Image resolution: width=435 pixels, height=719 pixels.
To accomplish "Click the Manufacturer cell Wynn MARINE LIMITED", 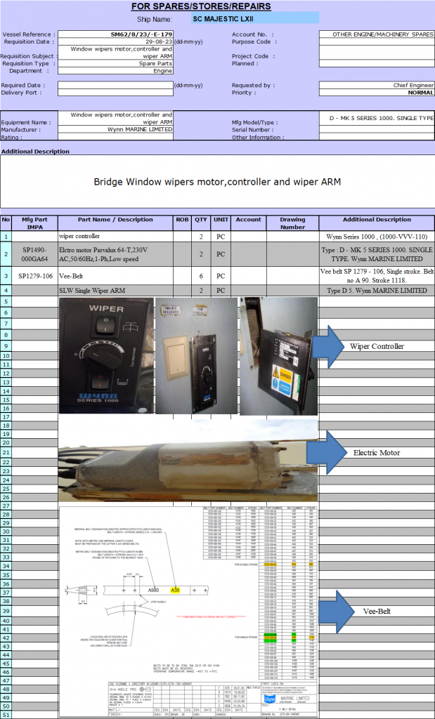I will pyautogui.click(x=115, y=130).
